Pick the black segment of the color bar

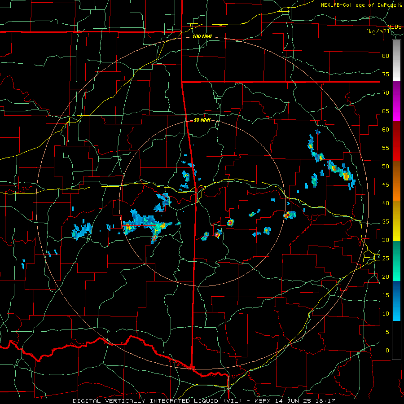pyautogui.click(x=396, y=340)
